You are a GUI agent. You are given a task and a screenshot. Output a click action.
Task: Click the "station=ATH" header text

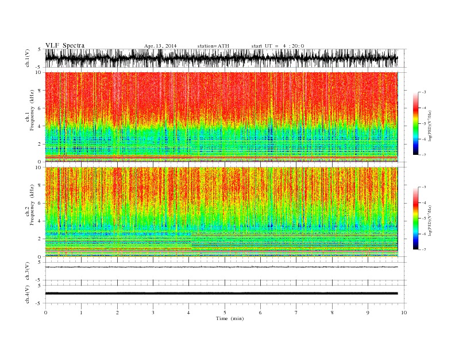(x=213, y=46)
